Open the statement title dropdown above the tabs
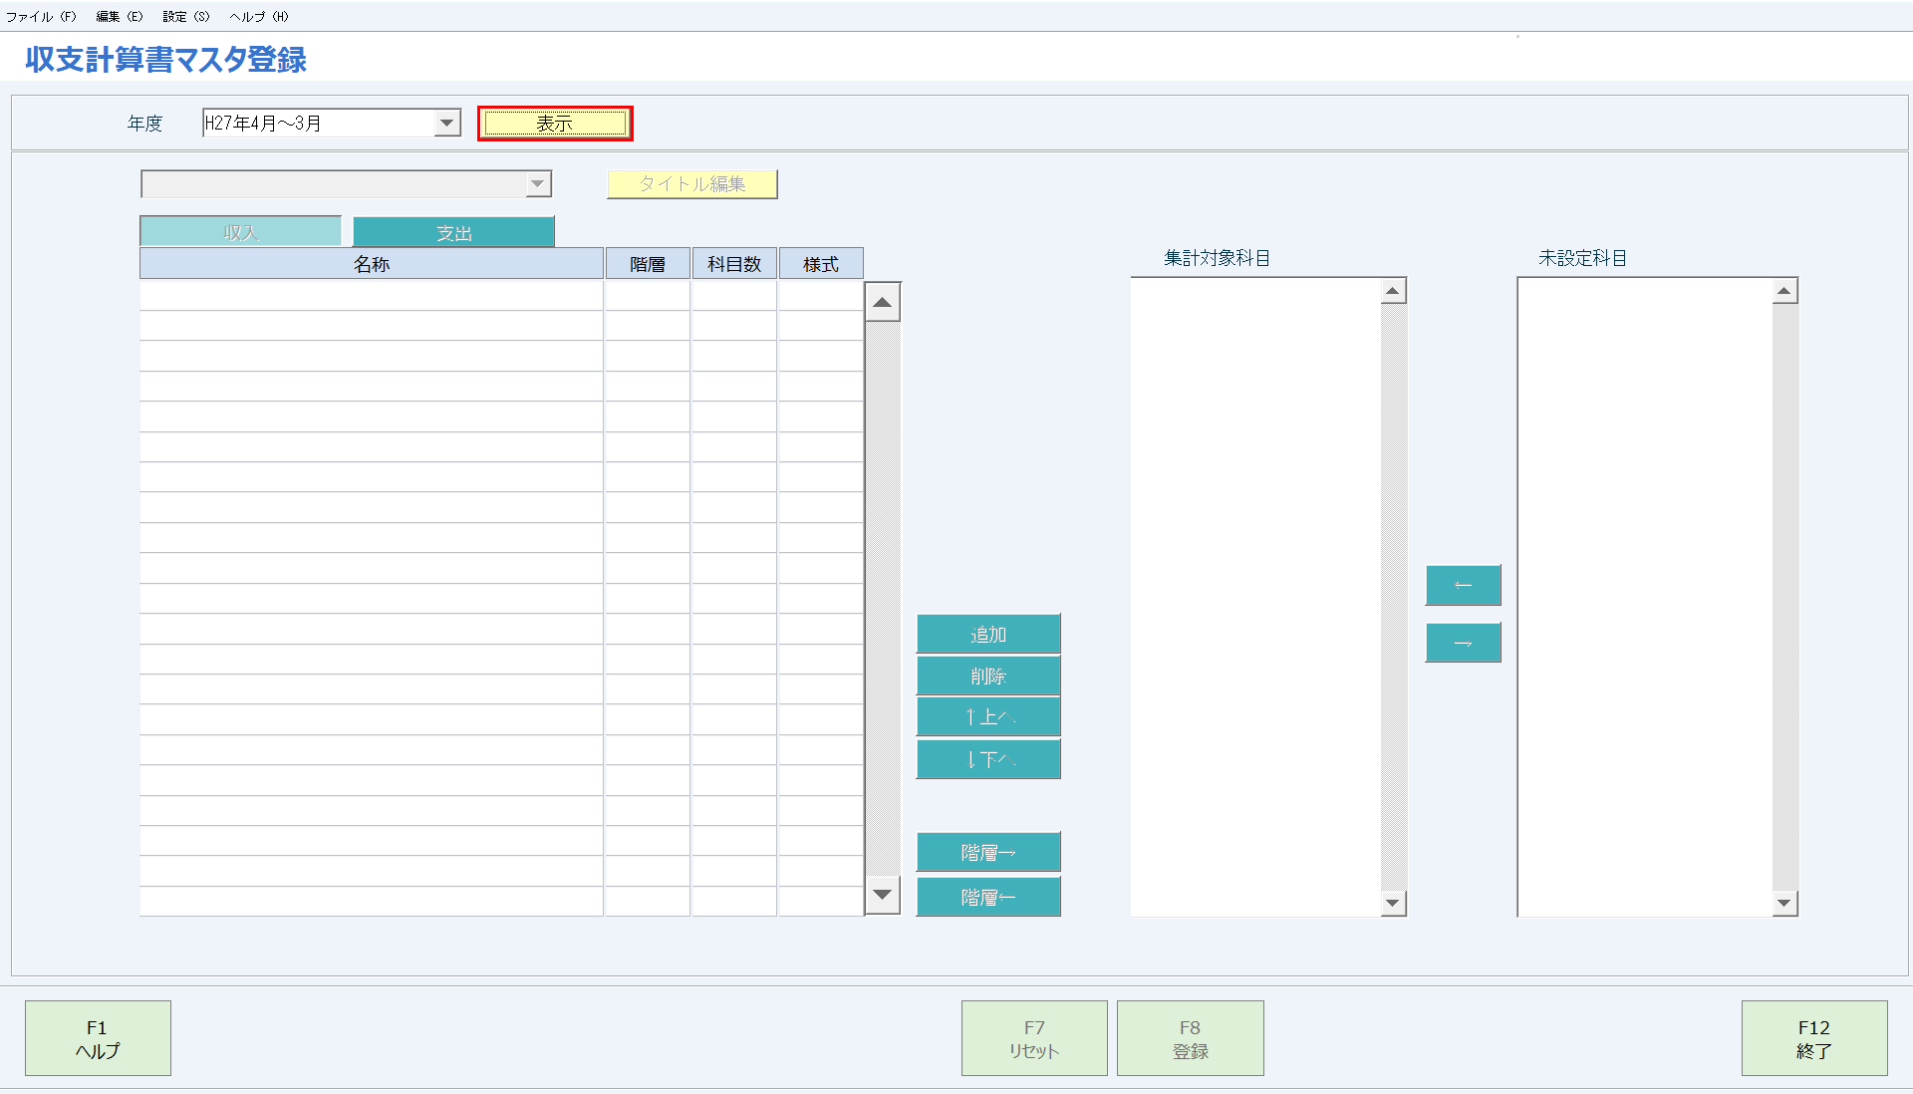 coord(537,184)
